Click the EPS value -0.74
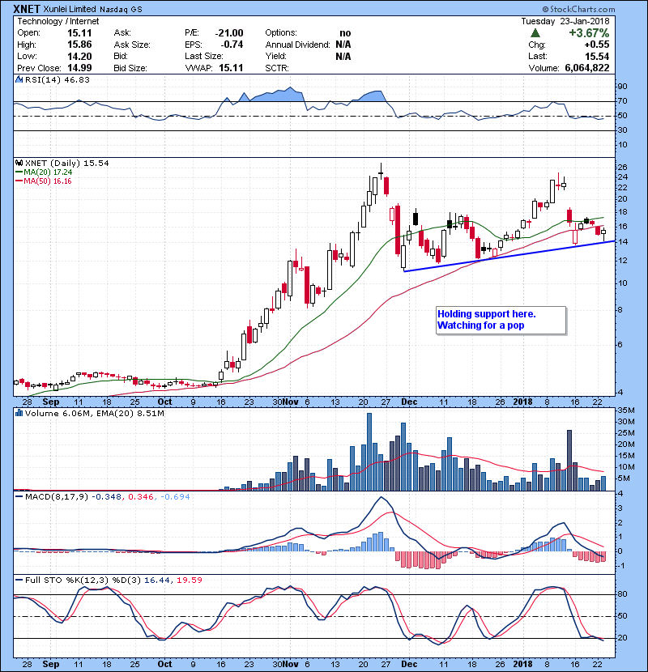This screenshot has width=648, height=672. [x=232, y=45]
